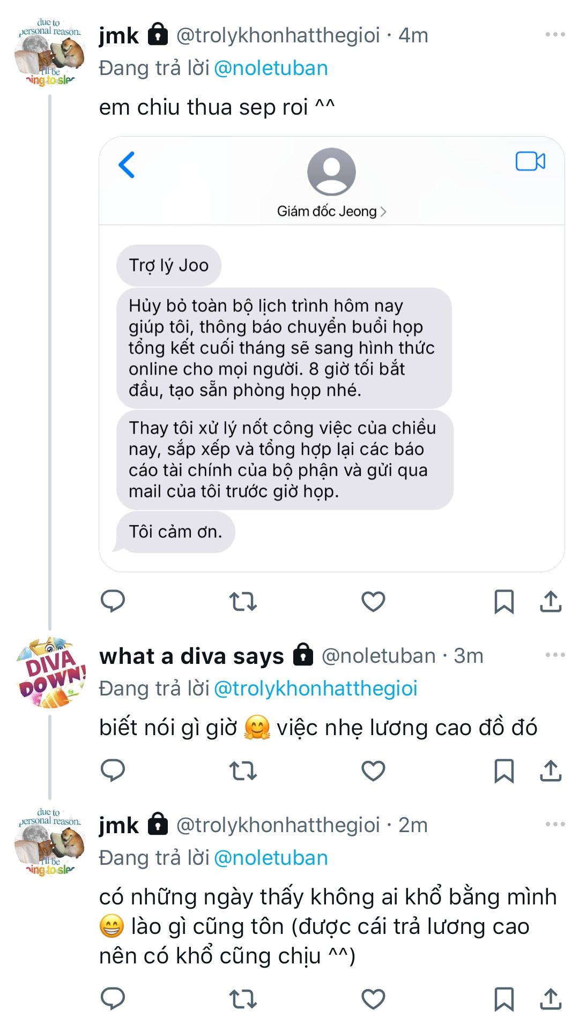579x1025 pixels.
Task: Bookmark jmk's first tweet
Action: [503, 601]
